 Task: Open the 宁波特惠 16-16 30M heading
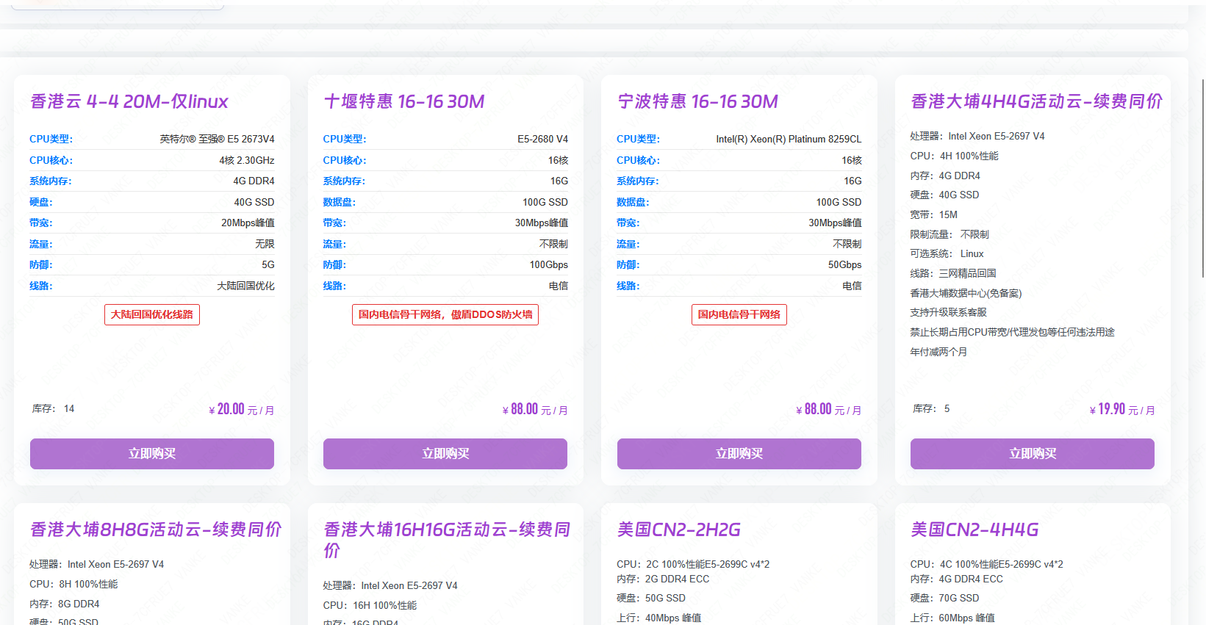point(697,101)
